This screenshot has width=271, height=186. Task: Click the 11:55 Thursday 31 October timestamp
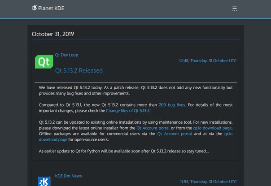click(x=208, y=182)
